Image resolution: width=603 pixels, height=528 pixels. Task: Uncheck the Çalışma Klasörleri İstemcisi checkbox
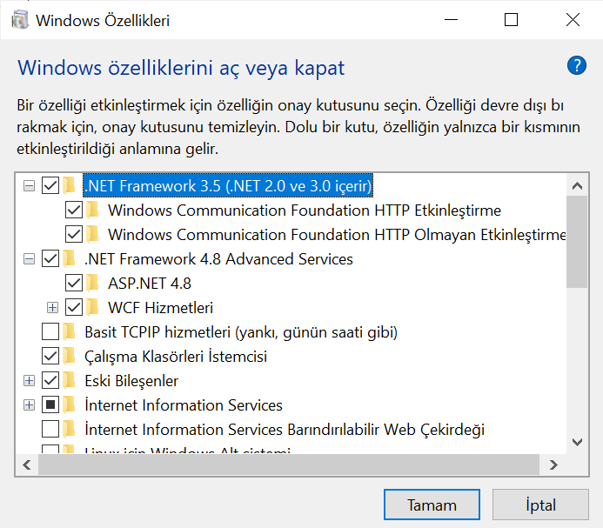[x=50, y=357]
